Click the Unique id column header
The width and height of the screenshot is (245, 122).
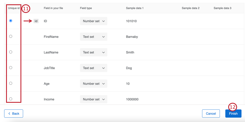point(14,8)
